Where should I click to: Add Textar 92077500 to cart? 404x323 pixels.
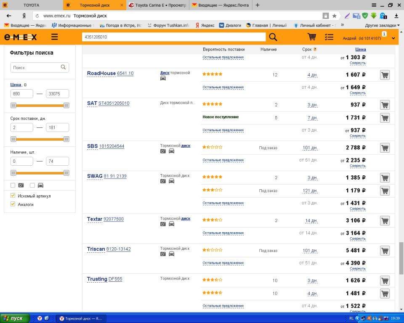pos(385,221)
